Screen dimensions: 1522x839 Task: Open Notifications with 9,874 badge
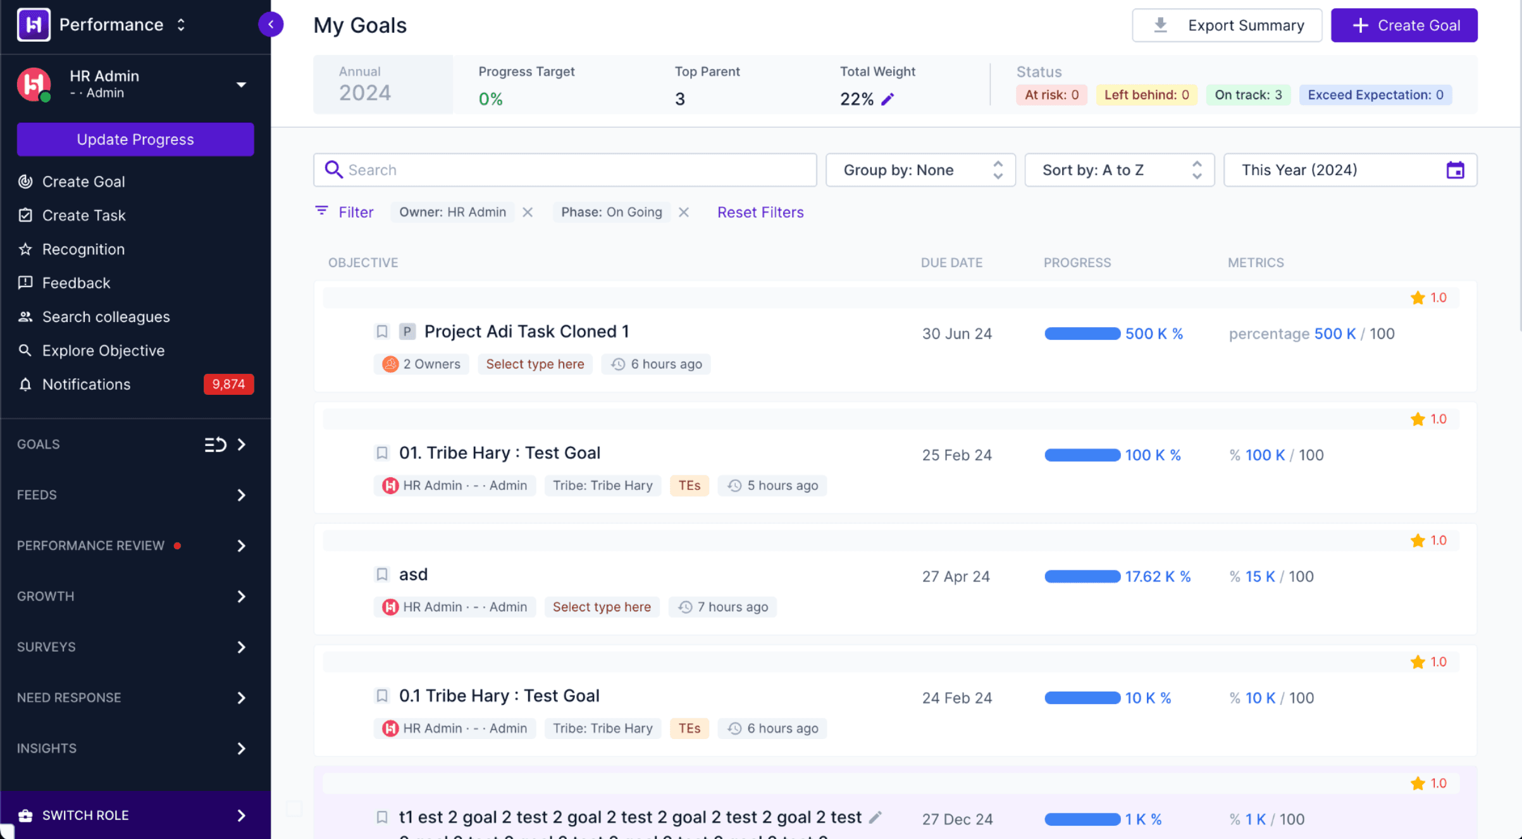coord(135,384)
